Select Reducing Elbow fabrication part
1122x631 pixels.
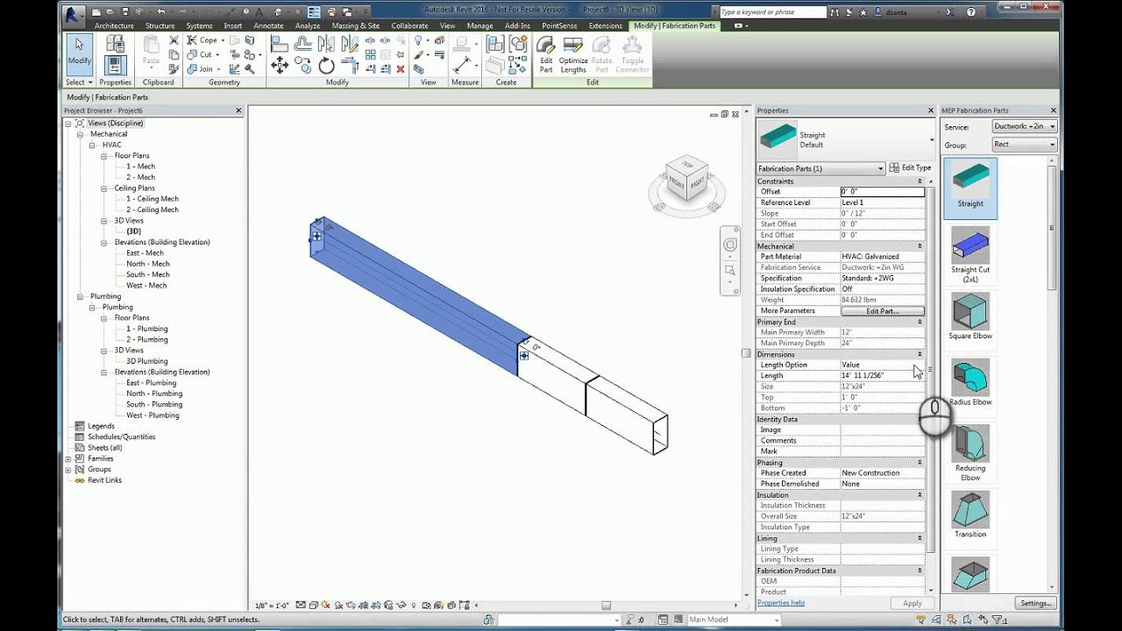point(970,453)
